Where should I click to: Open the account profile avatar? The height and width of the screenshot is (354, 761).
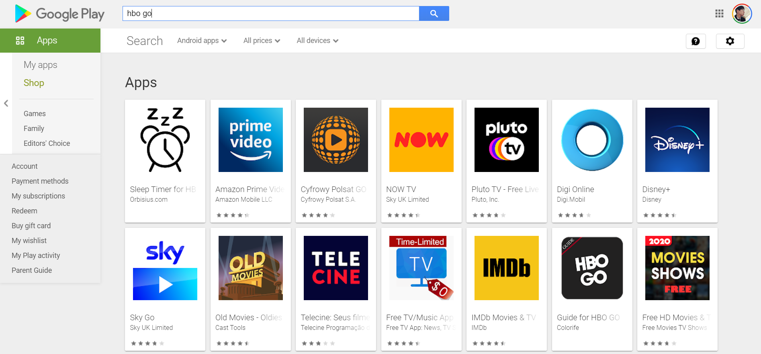pyautogui.click(x=742, y=14)
